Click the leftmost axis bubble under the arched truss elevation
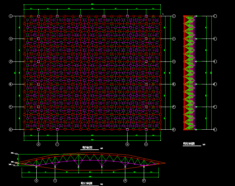The height and width of the screenshot is (186, 235). 36,181
